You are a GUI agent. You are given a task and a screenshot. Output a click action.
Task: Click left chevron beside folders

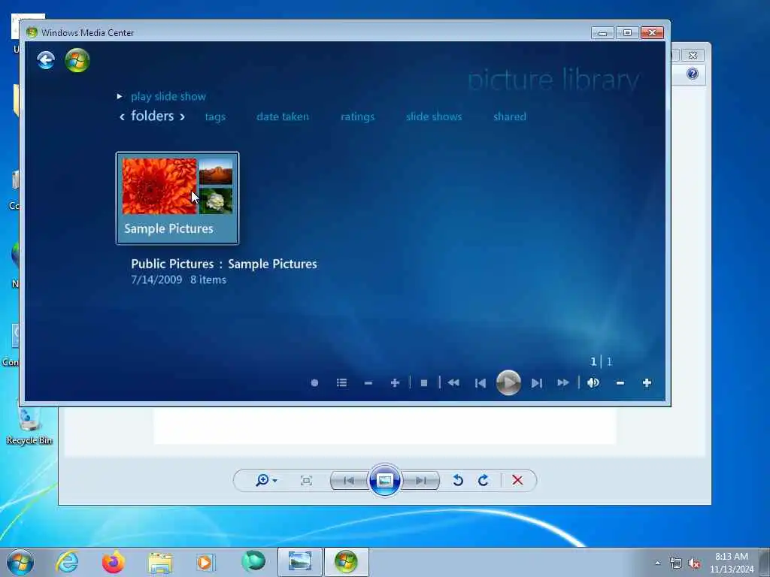pos(123,116)
